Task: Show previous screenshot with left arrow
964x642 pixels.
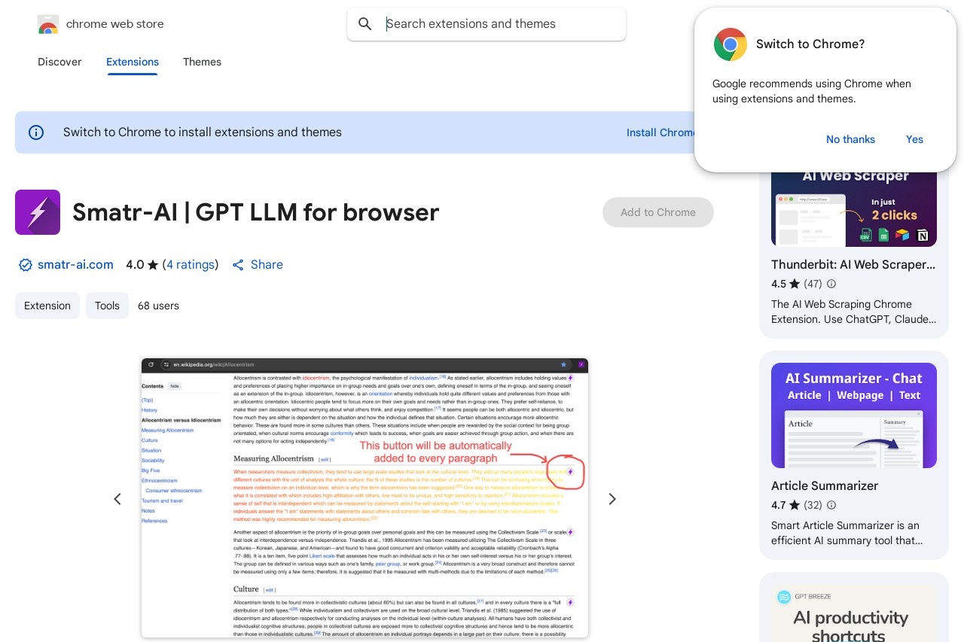Action: pyautogui.click(x=117, y=499)
